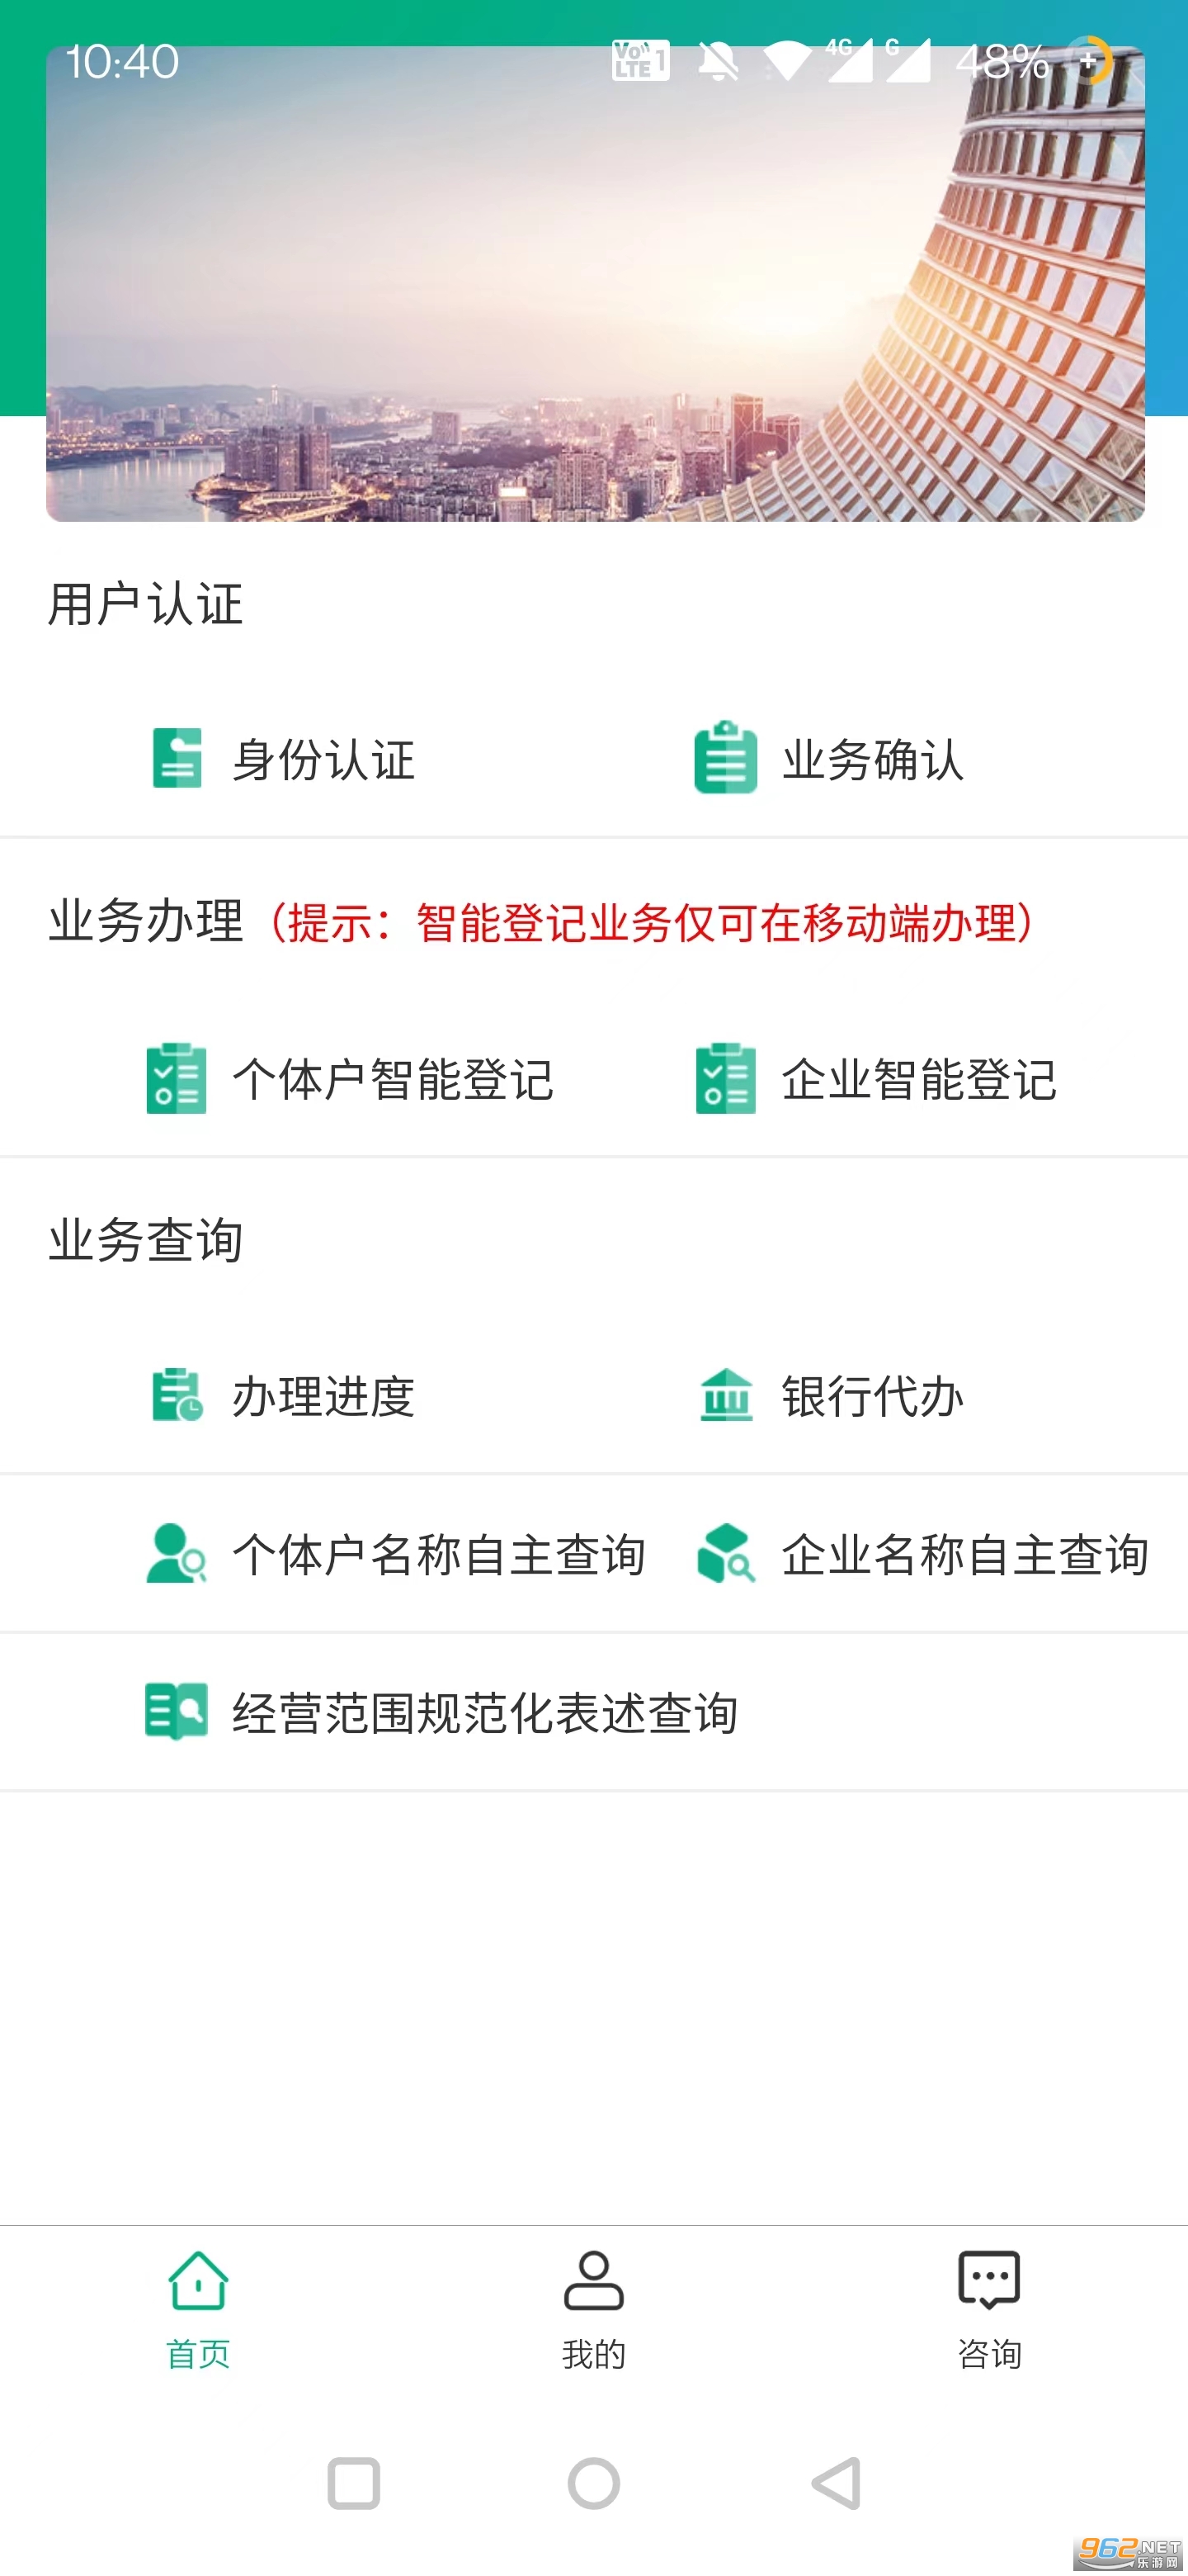Image resolution: width=1188 pixels, height=2576 pixels.
Task: Tap the 企业名称自主查询 search icon
Action: (x=725, y=1553)
